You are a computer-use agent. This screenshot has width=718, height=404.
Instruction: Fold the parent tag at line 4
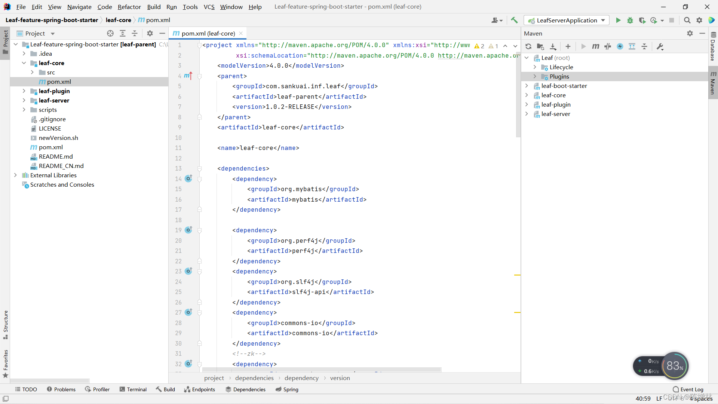point(200,76)
